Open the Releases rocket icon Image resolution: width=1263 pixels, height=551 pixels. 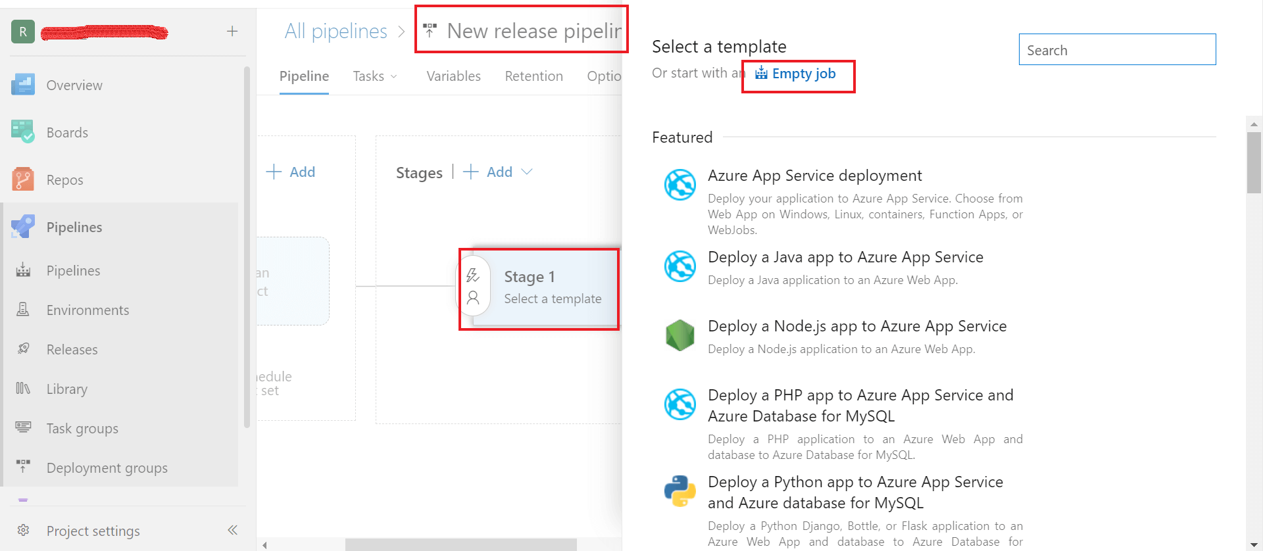[23, 349]
